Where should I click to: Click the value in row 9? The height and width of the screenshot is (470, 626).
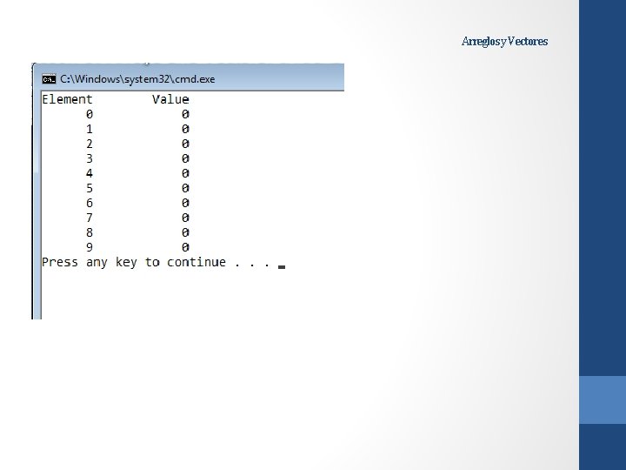click(185, 247)
